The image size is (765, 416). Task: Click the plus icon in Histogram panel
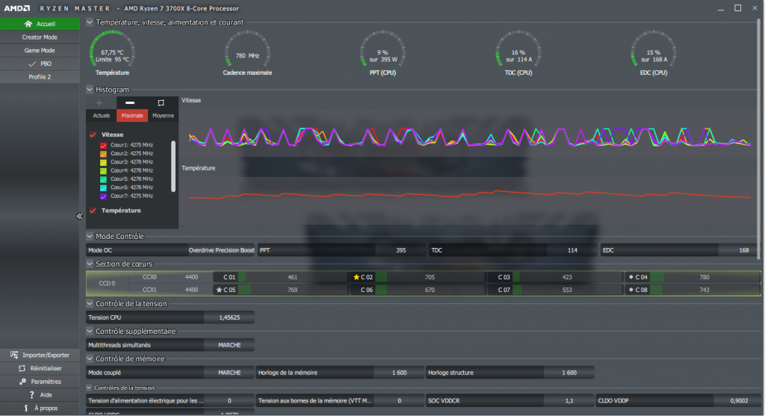[99, 102]
